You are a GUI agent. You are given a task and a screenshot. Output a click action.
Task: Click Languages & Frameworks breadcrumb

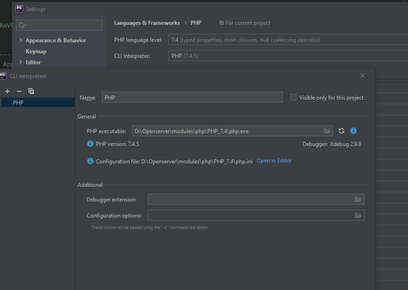(147, 23)
